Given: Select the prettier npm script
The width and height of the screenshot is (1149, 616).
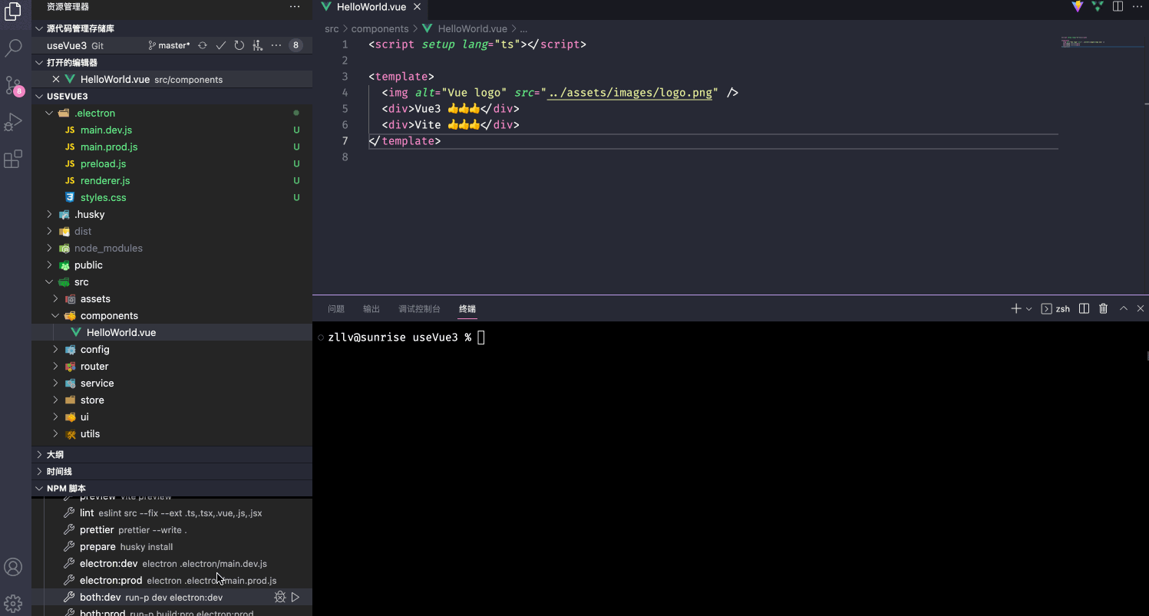Looking at the screenshot, I should [x=172, y=529].
